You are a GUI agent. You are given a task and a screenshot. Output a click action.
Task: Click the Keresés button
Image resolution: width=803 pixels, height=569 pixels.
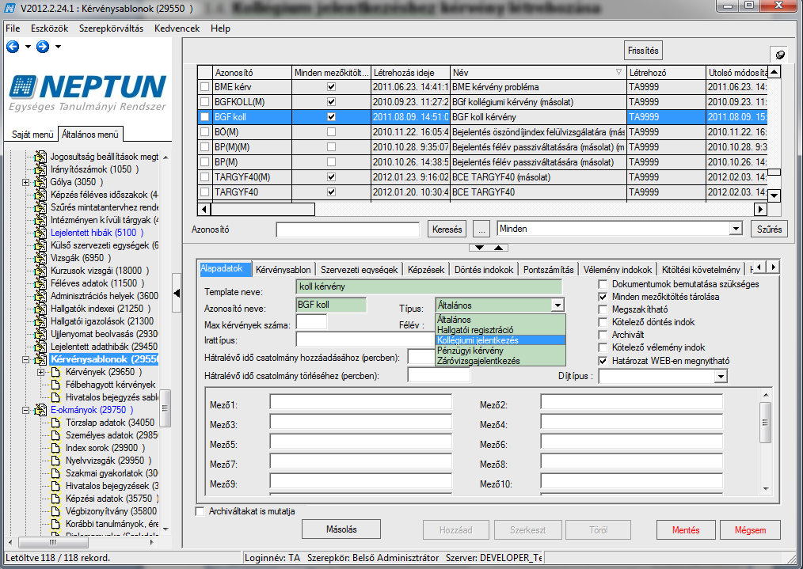447,229
